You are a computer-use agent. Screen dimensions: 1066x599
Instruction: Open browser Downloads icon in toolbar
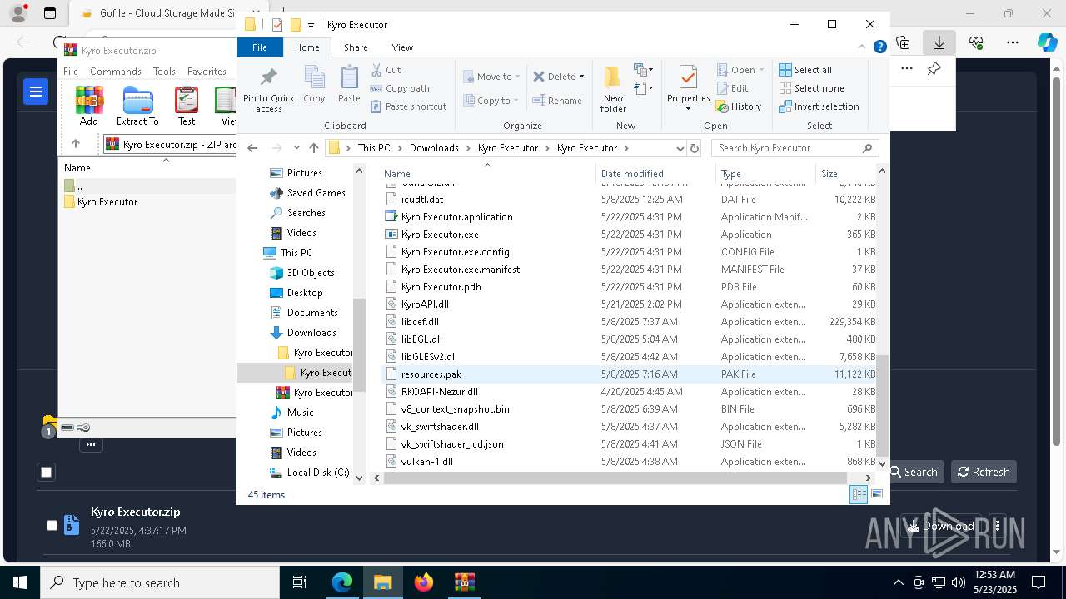click(939, 42)
